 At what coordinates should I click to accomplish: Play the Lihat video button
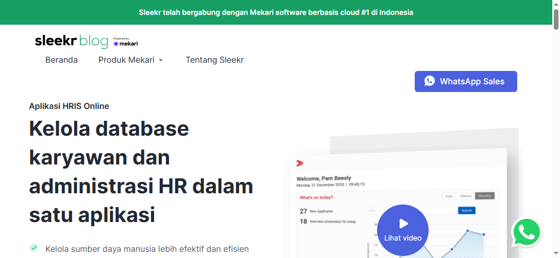click(x=403, y=230)
